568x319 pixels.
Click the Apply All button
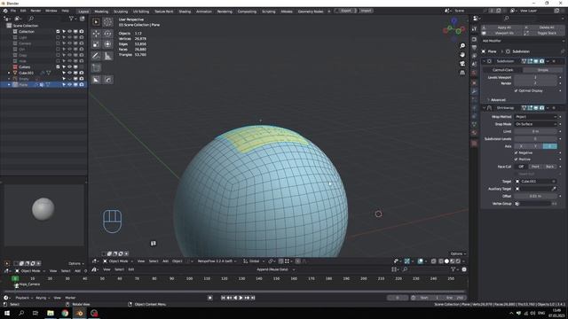tap(501, 27)
